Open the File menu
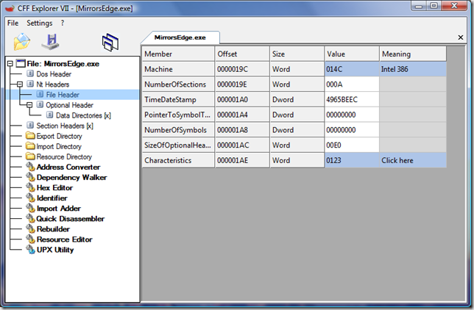The image size is (474, 310). click(13, 23)
